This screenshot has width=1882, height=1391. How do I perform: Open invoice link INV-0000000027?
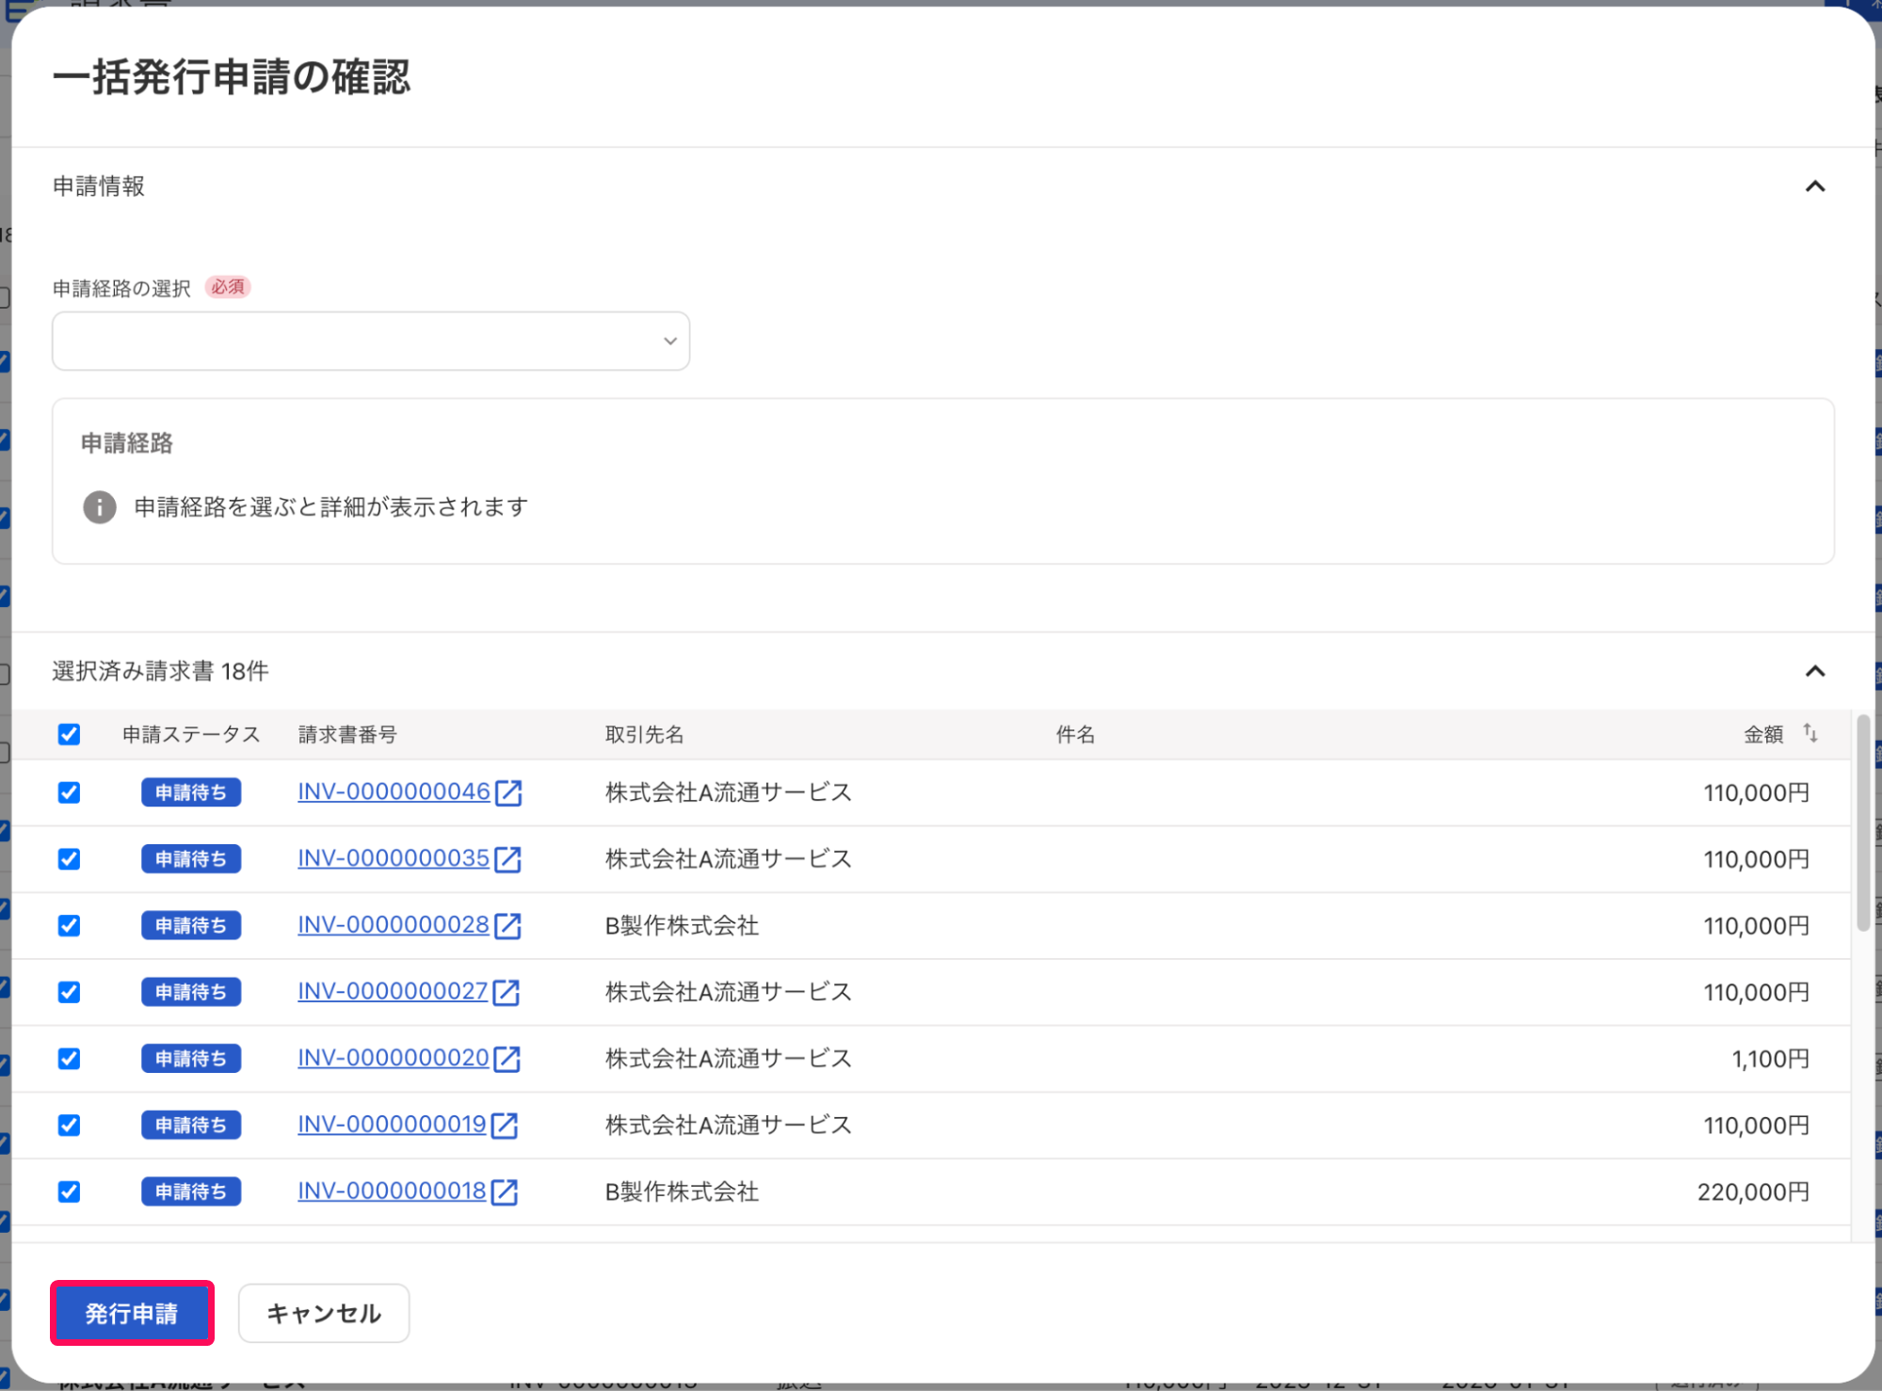coord(393,992)
